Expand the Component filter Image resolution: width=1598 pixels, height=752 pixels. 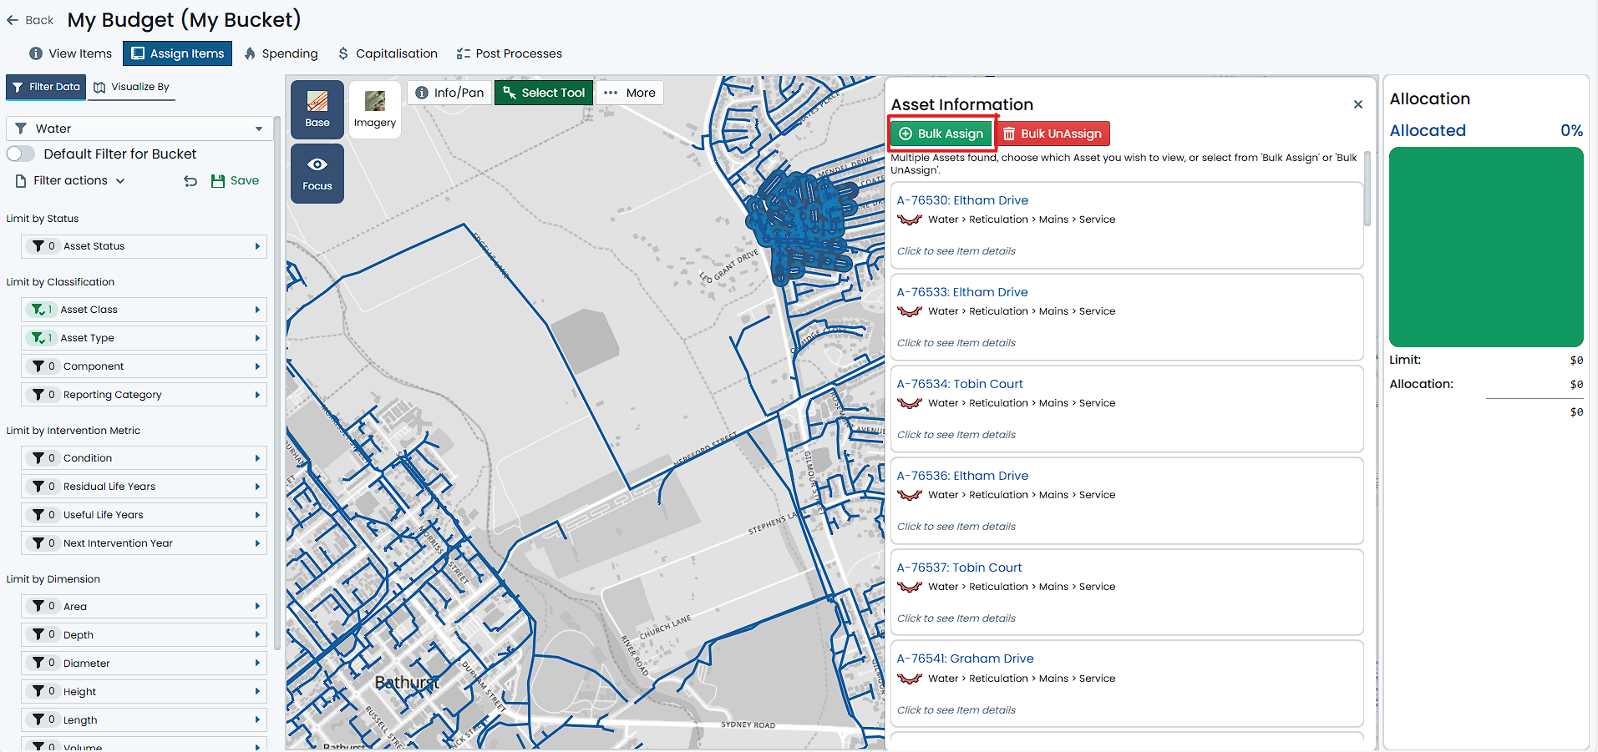click(x=144, y=366)
